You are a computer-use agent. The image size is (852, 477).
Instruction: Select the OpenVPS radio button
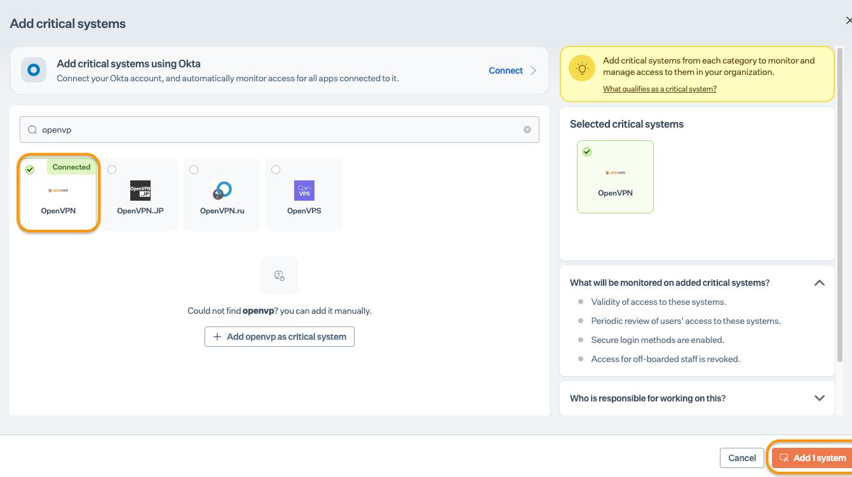276,170
